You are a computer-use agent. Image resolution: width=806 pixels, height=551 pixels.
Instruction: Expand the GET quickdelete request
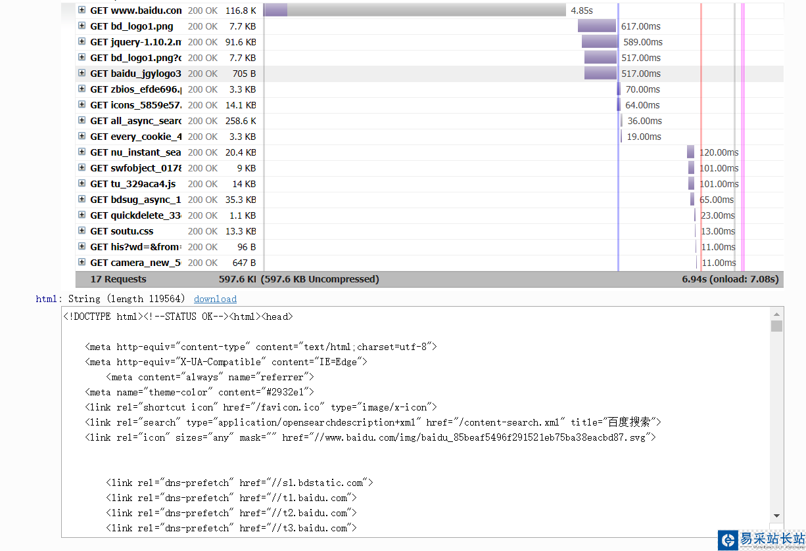pos(82,215)
